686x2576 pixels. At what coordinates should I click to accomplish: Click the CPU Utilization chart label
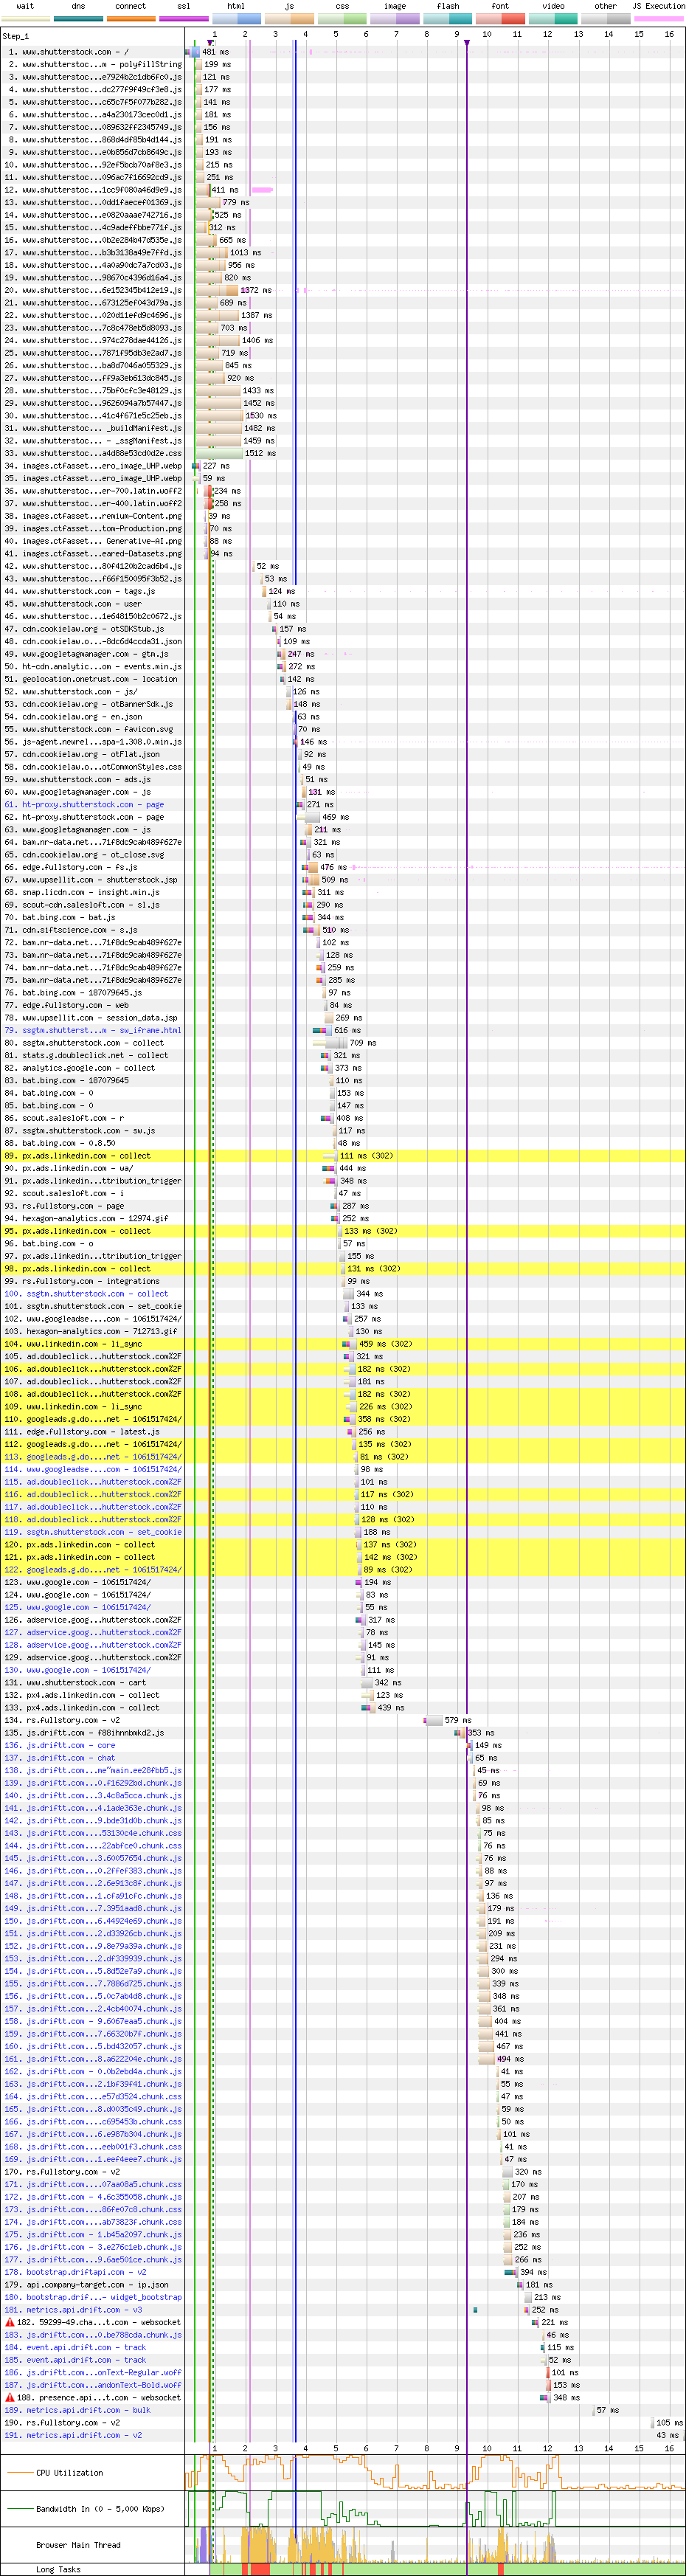coord(69,2472)
